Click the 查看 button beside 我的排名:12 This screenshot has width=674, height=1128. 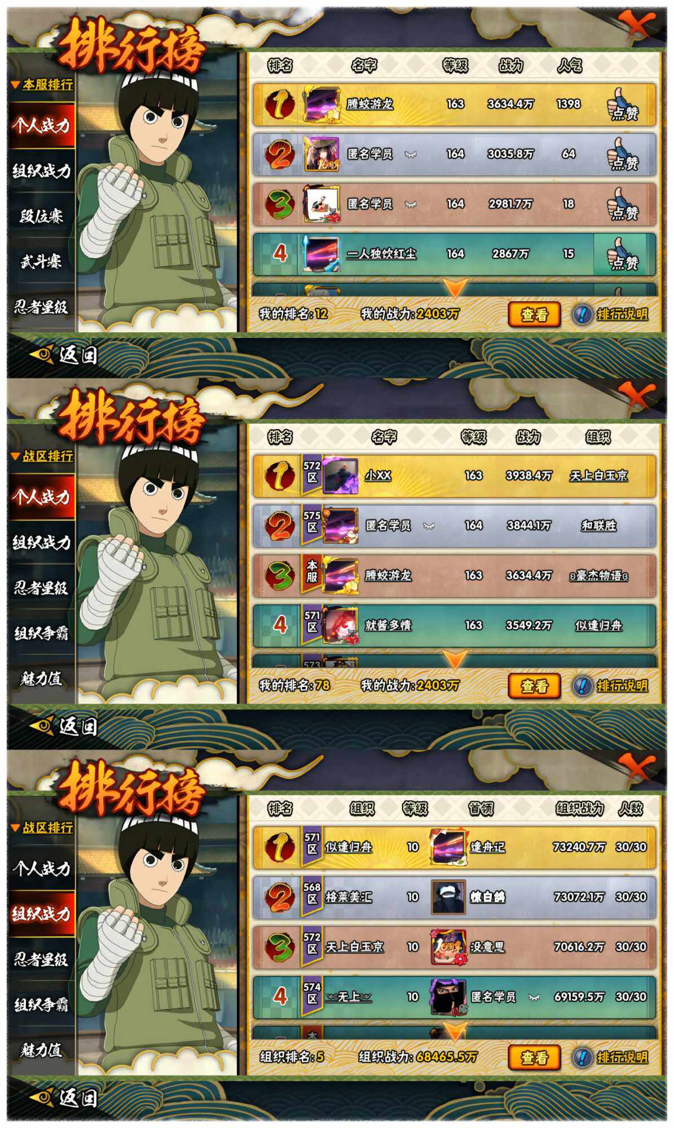(x=534, y=314)
